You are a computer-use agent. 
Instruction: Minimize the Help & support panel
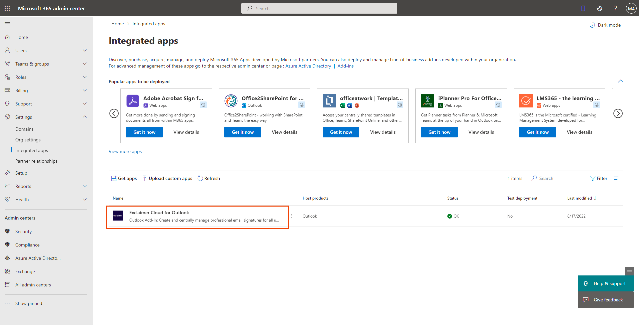pyautogui.click(x=629, y=271)
